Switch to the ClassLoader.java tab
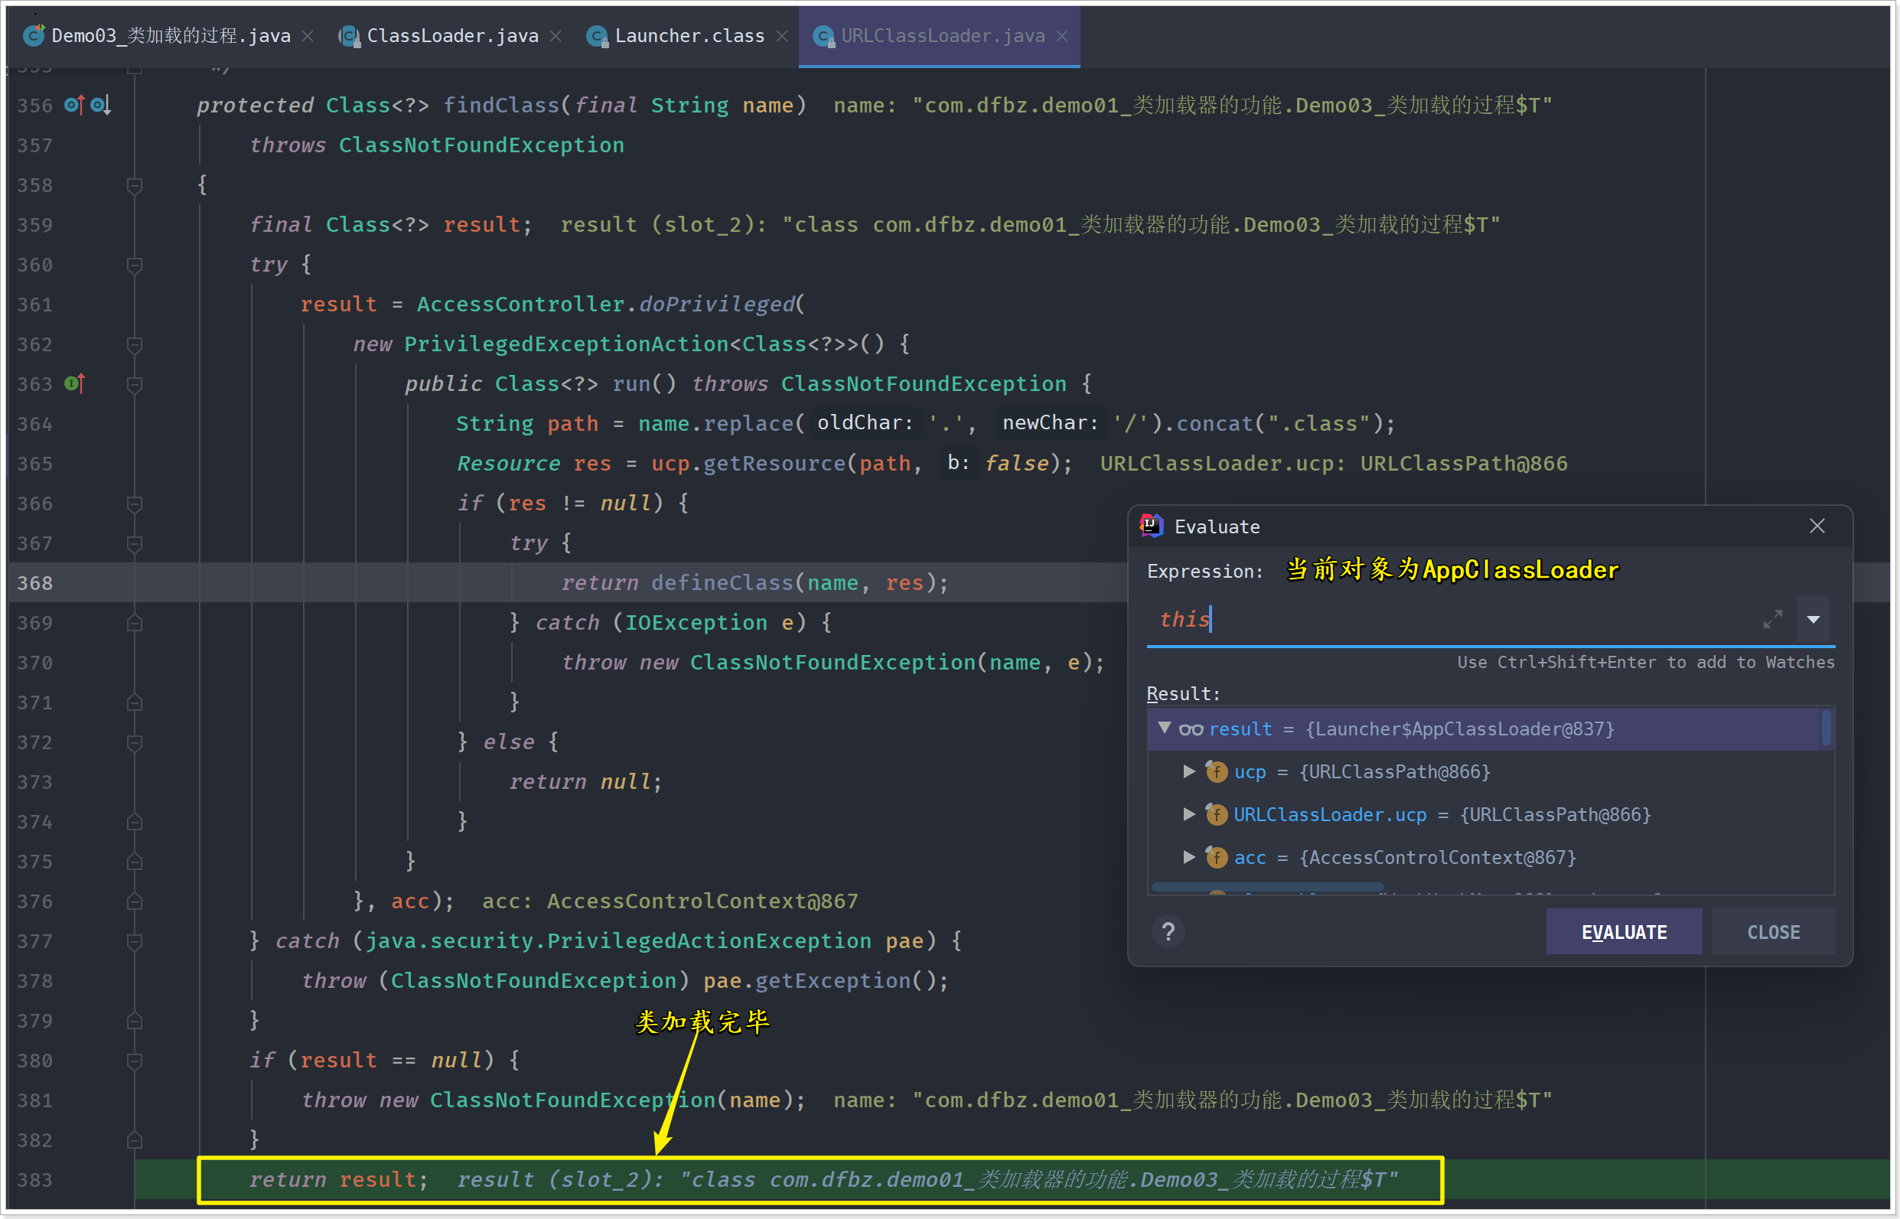The image size is (1900, 1219). tap(452, 36)
